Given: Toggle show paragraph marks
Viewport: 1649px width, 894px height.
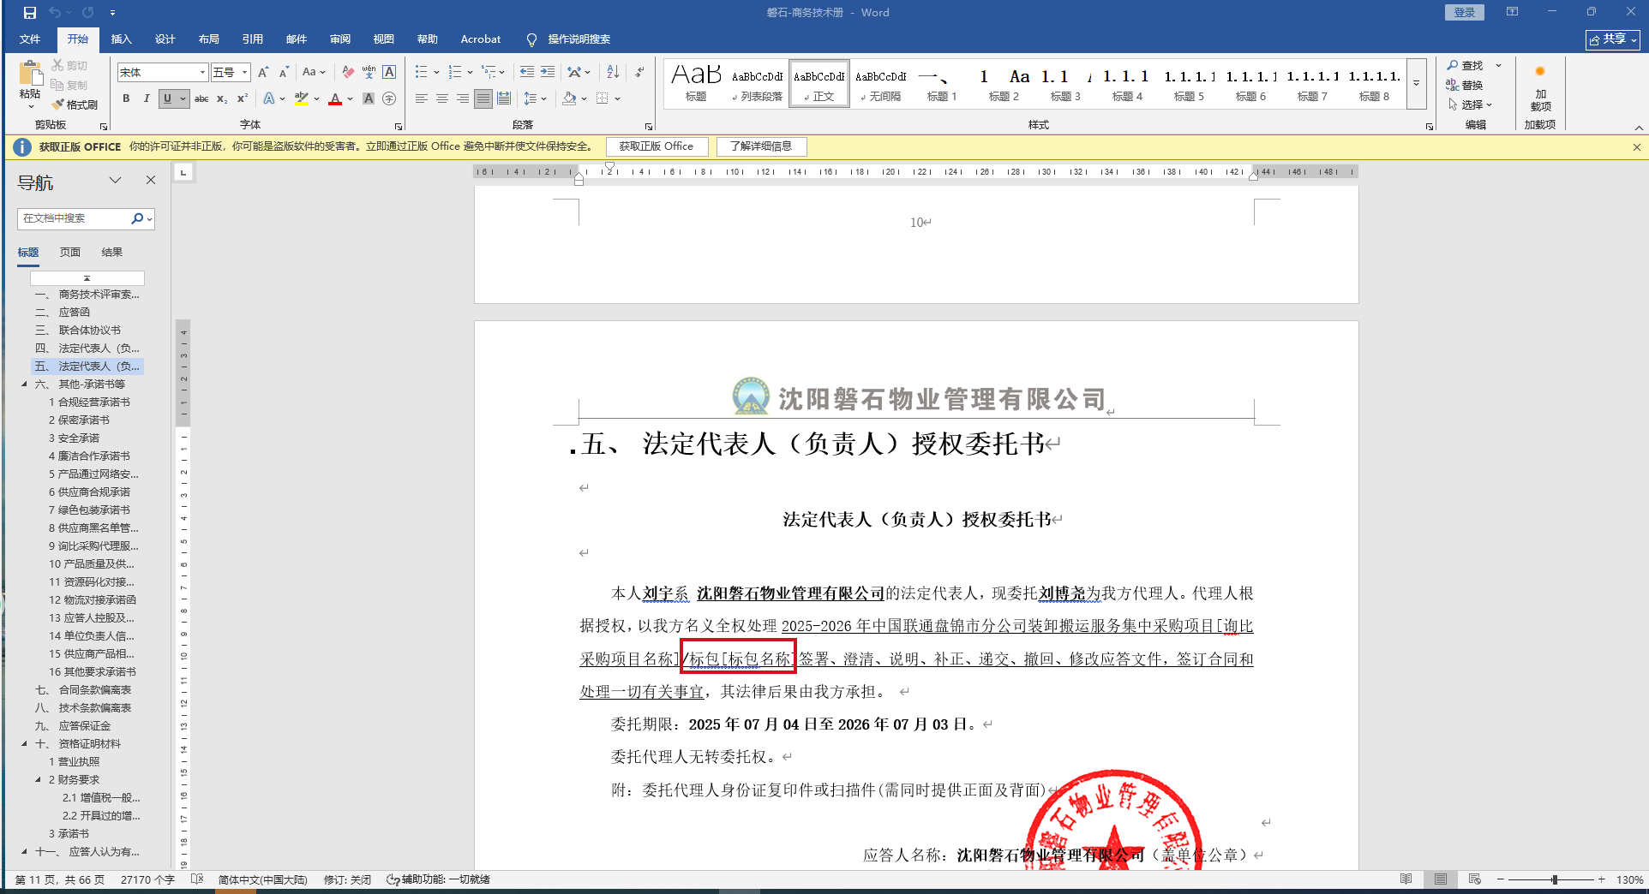Looking at the screenshot, I should click(639, 72).
